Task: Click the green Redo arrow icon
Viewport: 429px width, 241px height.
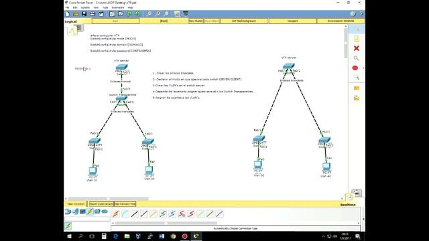Action: pos(137,13)
